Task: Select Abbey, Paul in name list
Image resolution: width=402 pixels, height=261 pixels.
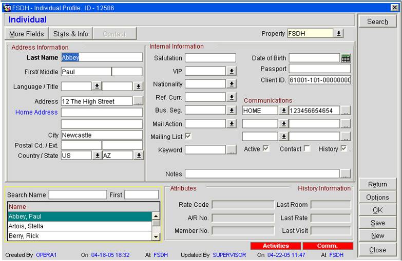Action: pos(80,216)
